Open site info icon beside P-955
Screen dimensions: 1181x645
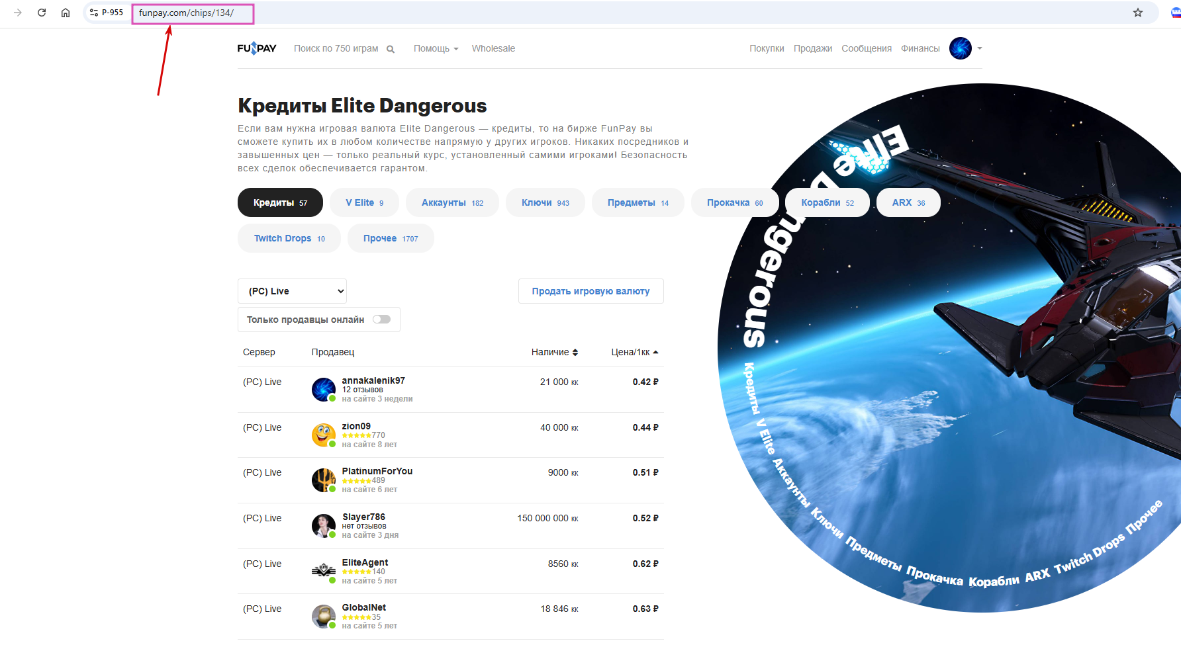[94, 13]
